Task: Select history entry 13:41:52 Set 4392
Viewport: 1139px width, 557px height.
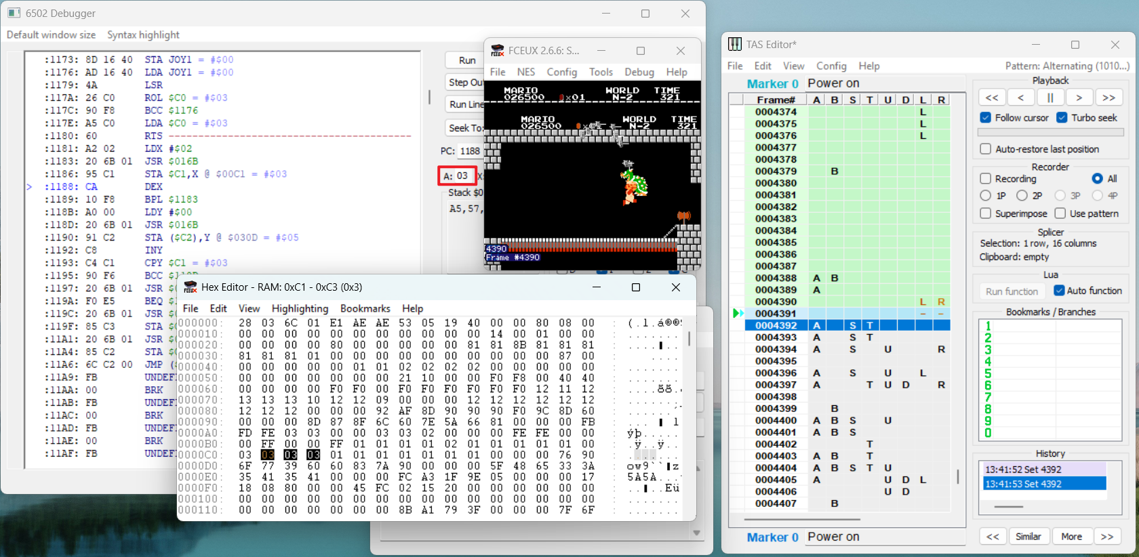Action: (1044, 469)
